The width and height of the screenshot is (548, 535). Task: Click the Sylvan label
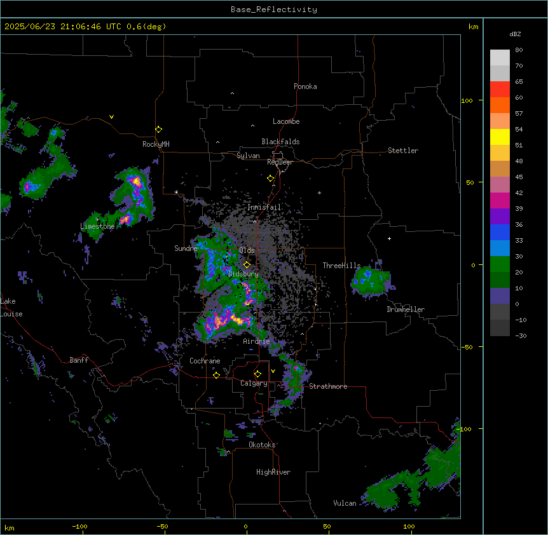[248, 156]
